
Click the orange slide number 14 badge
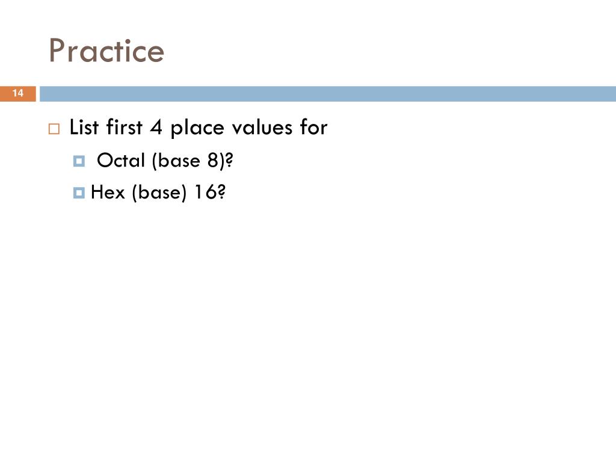click(17, 94)
